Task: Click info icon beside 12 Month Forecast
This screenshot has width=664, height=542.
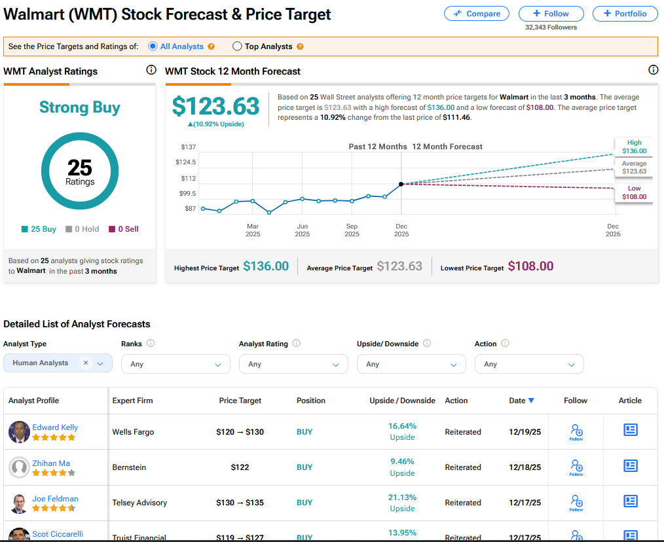Action: (653, 70)
